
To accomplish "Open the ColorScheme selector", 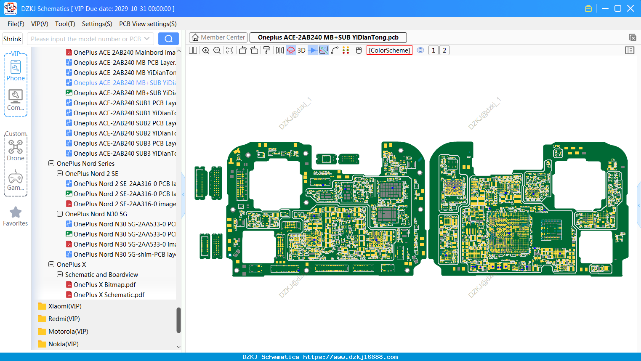I will 389,50.
